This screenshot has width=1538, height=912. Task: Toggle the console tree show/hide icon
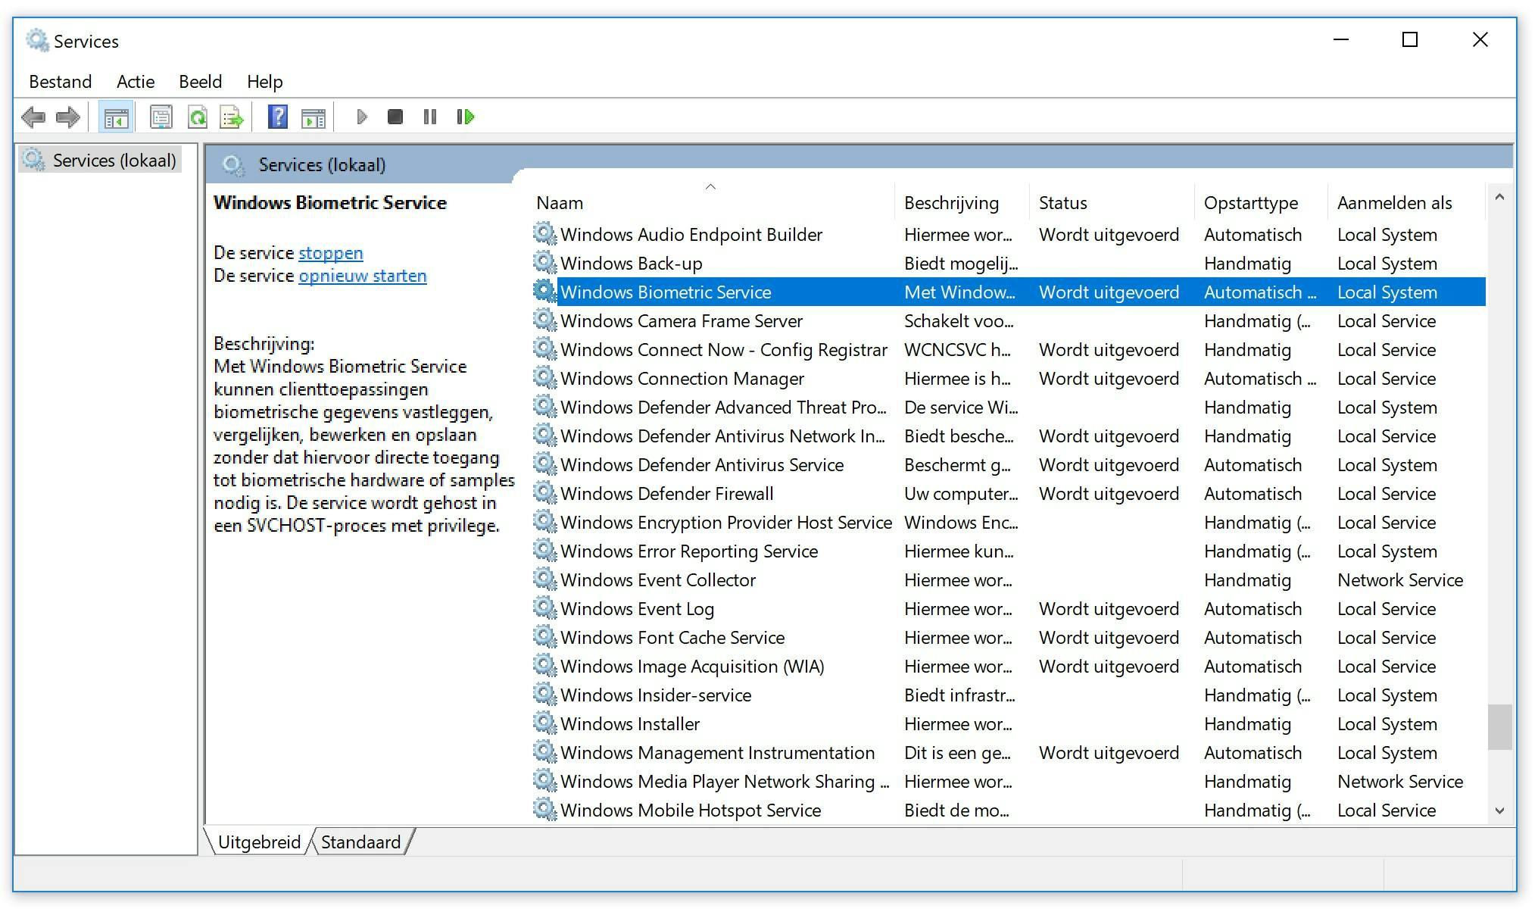[x=116, y=117]
